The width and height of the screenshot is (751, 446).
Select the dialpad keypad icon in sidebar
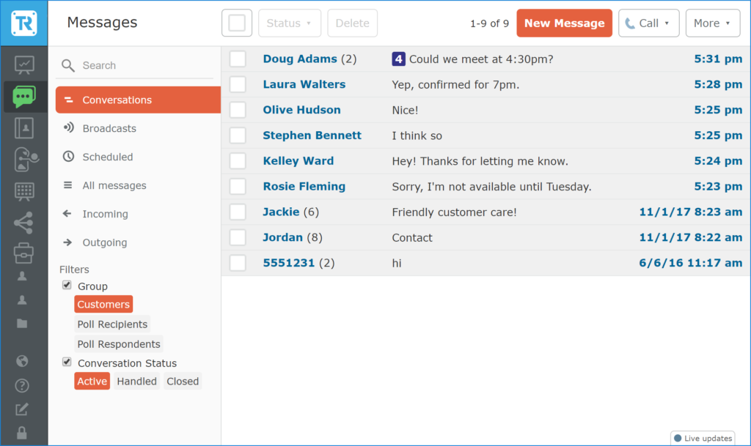[24, 191]
